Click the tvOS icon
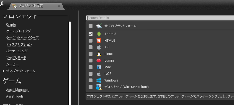 (99, 74)
